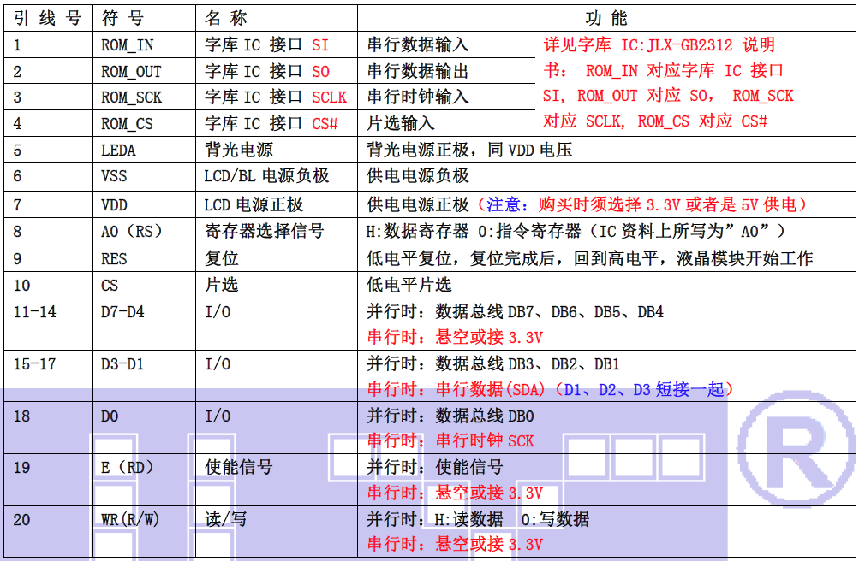Click the LEDA symbol cell
Viewport: 859px width, 561px height.
(x=118, y=151)
